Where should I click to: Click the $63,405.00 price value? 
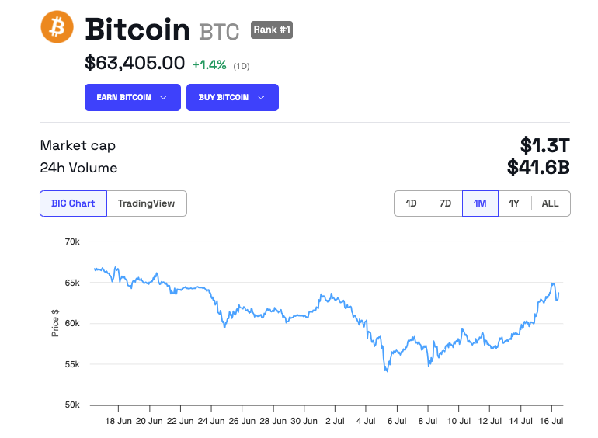point(134,64)
